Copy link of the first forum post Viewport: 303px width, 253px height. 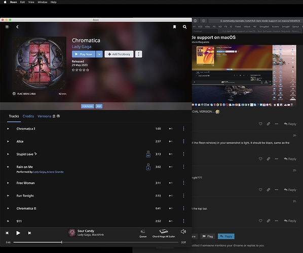(x=269, y=124)
